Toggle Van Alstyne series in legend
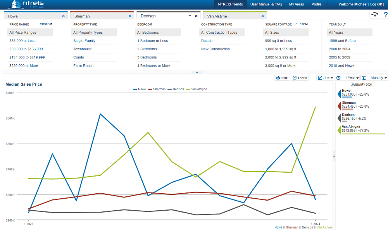The height and width of the screenshot is (230, 388). [197, 89]
